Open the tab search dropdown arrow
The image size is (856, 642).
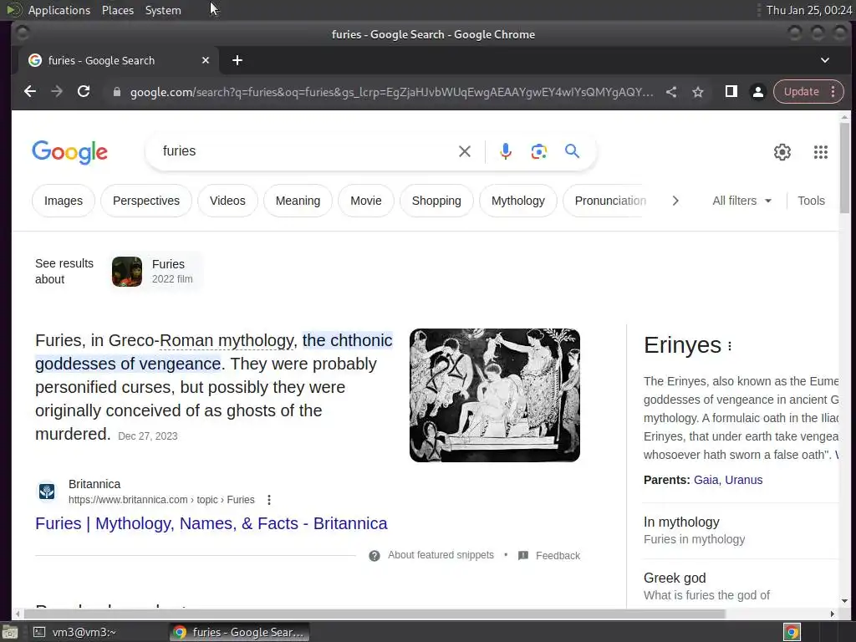[825, 60]
